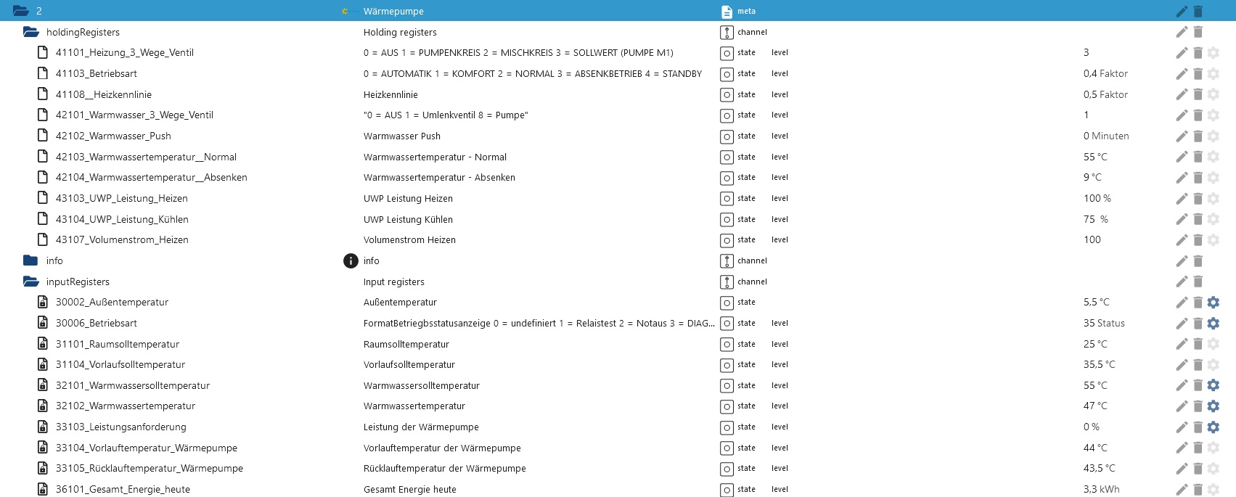Select the 41103_Betriebsart holding register
Viewport: 1236px width, 497px height.
tap(97, 73)
